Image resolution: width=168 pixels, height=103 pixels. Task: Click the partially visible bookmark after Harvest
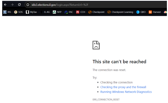tap(165, 12)
